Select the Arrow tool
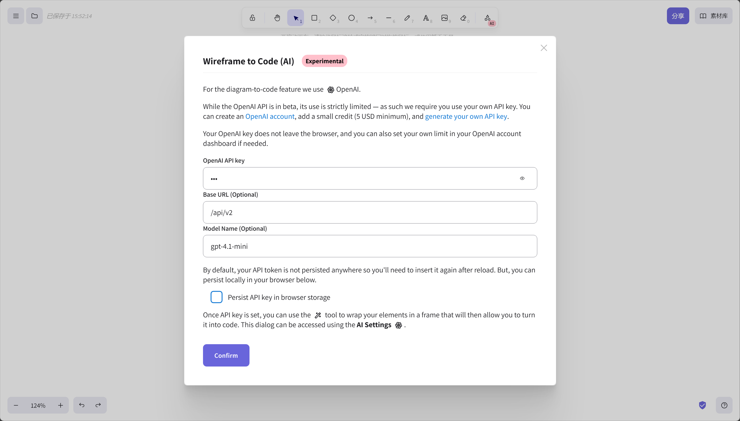 point(370,18)
